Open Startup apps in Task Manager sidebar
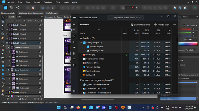 coord(74,48)
